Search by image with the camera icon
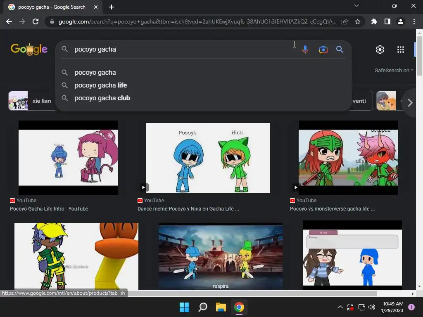The width and height of the screenshot is (423, 317). coord(323,50)
